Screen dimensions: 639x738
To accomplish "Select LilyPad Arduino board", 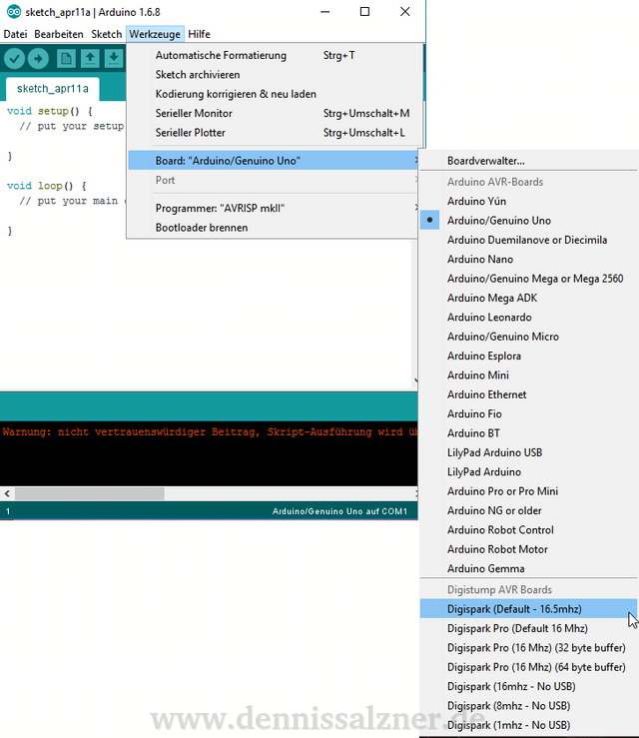I will pyautogui.click(x=529, y=471).
